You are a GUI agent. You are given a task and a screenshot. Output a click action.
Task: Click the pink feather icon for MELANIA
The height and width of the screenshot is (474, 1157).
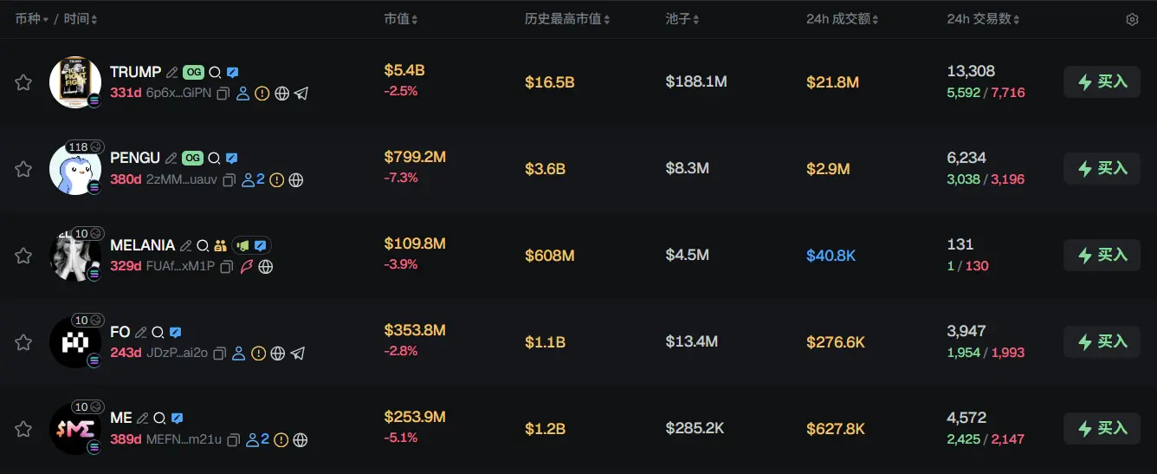point(247,267)
